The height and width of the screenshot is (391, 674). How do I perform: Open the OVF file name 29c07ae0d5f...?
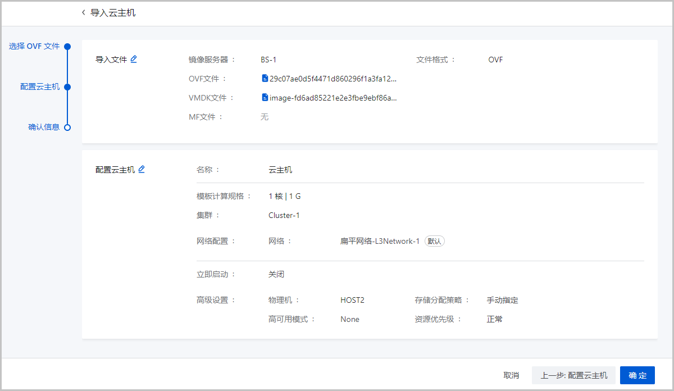coord(333,79)
